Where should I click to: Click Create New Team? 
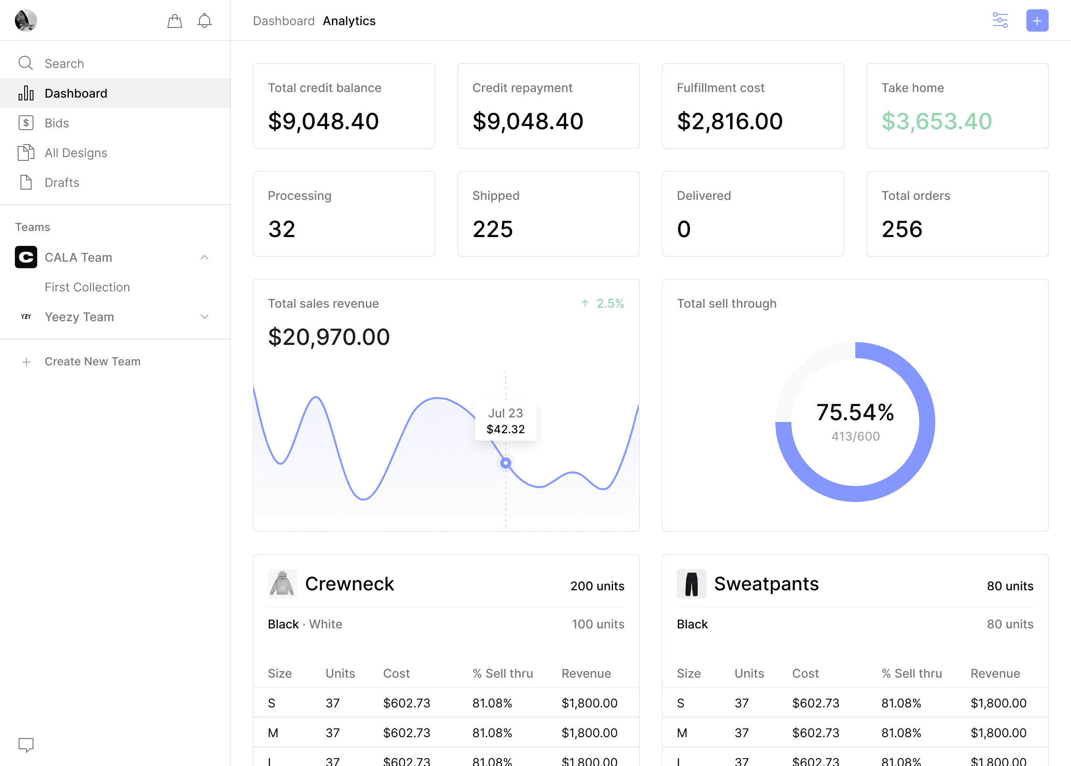pos(93,361)
